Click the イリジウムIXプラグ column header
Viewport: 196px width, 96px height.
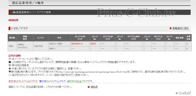click(108, 38)
